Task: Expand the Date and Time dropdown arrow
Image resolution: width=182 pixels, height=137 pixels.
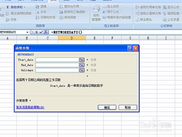Action: click(x=57, y=18)
